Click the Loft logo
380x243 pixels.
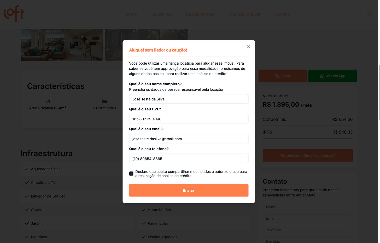(14, 14)
